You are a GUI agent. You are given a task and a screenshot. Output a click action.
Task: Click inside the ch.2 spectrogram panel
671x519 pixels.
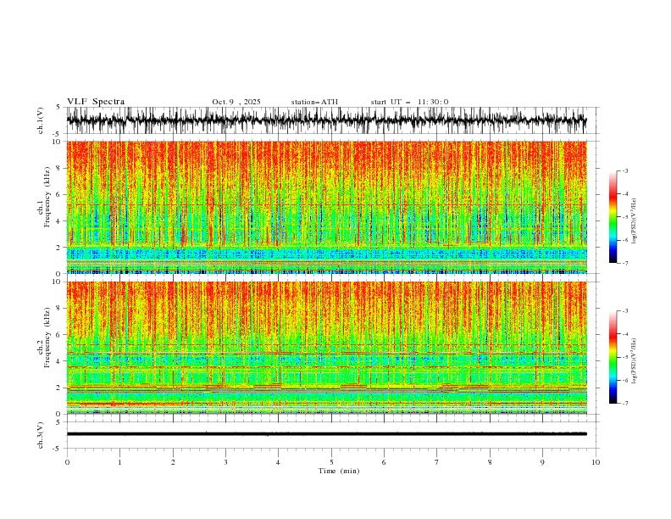pyautogui.click(x=326, y=348)
